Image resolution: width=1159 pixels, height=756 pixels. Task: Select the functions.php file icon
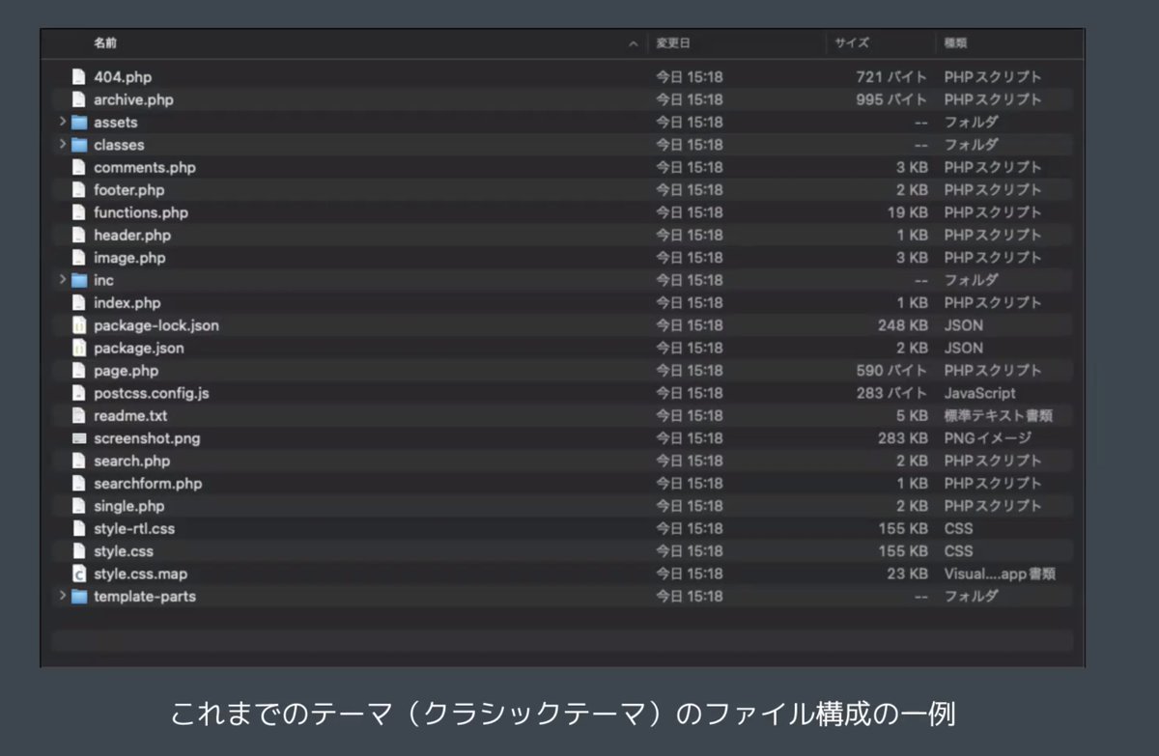[x=79, y=212]
